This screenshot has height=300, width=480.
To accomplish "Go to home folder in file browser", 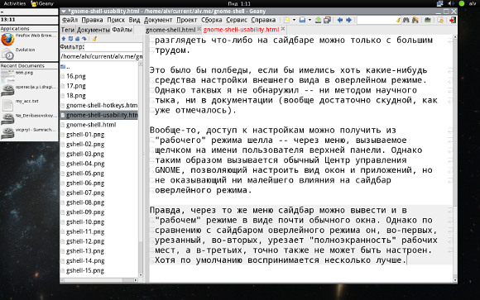I will 77,39.
